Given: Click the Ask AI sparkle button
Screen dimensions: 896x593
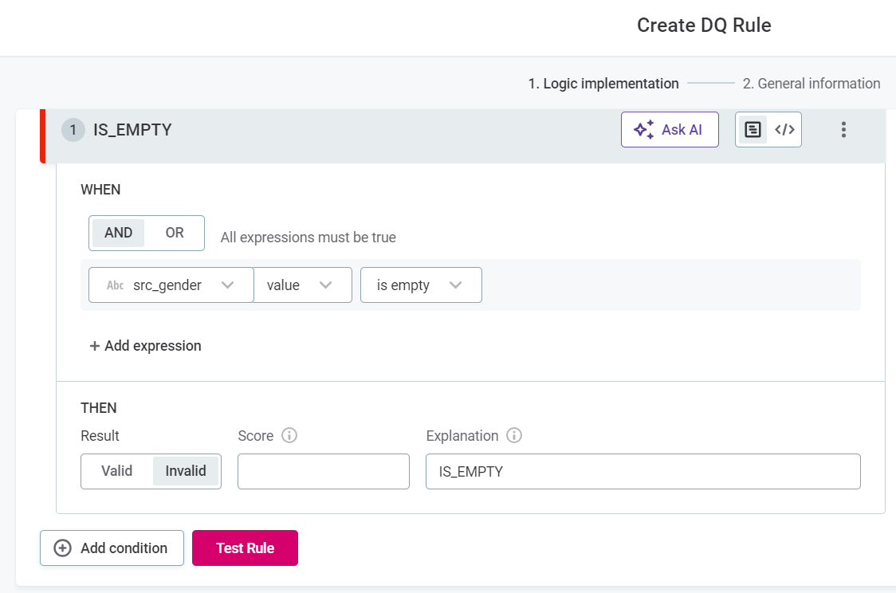Looking at the screenshot, I should (670, 130).
